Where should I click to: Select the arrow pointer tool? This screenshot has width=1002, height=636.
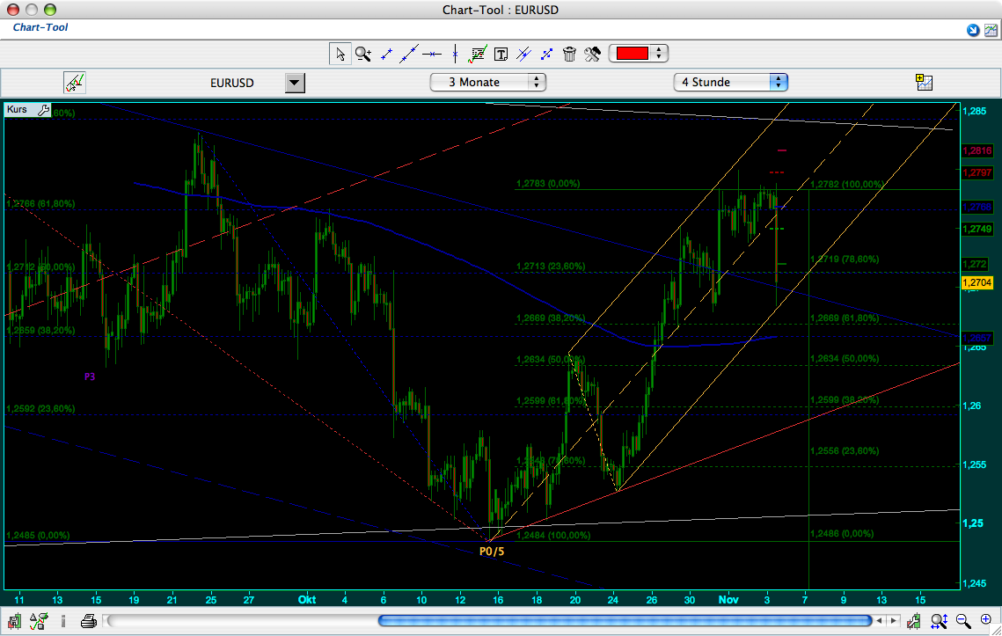point(340,54)
